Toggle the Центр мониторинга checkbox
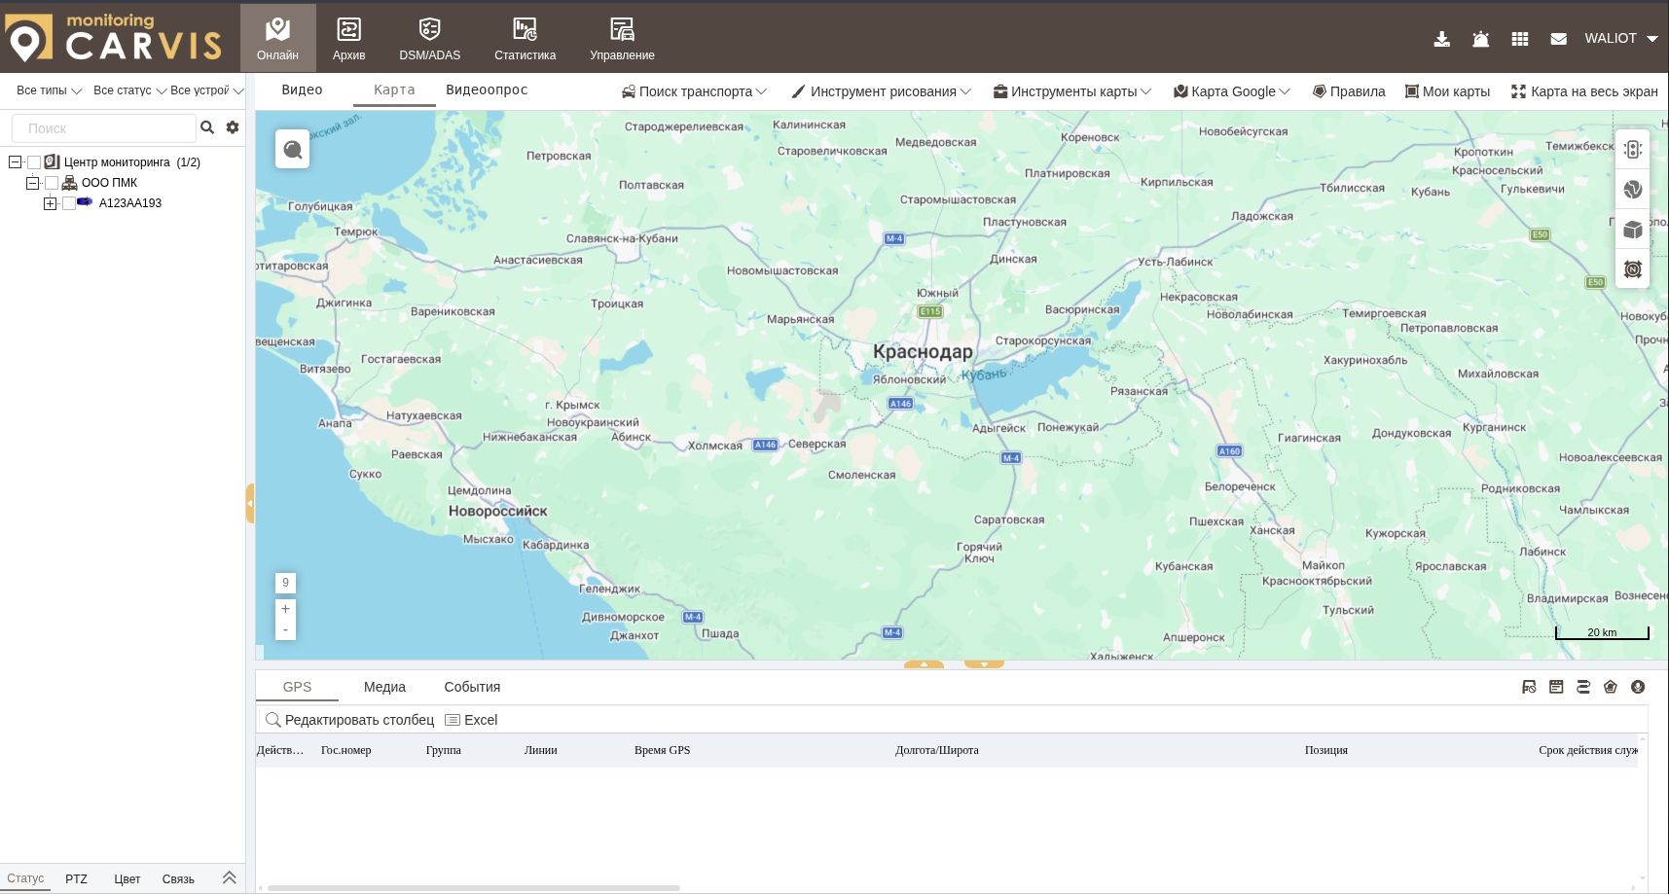Screen dimensions: 1669x894 coord(34,162)
